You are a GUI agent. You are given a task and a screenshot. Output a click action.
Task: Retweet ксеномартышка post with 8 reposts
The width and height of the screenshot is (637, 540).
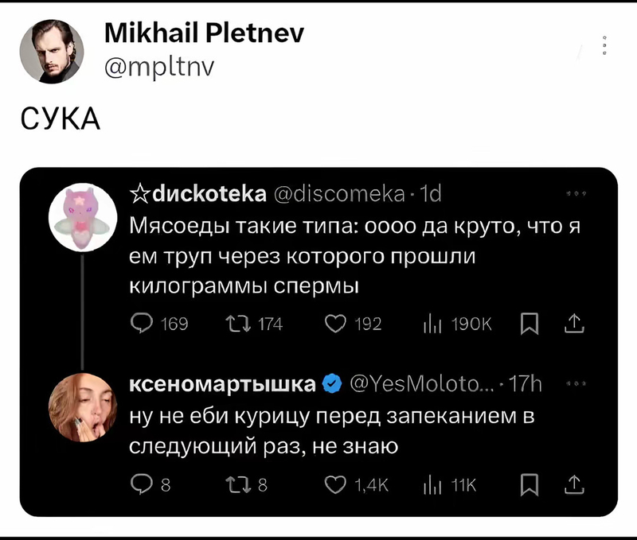click(x=238, y=484)
